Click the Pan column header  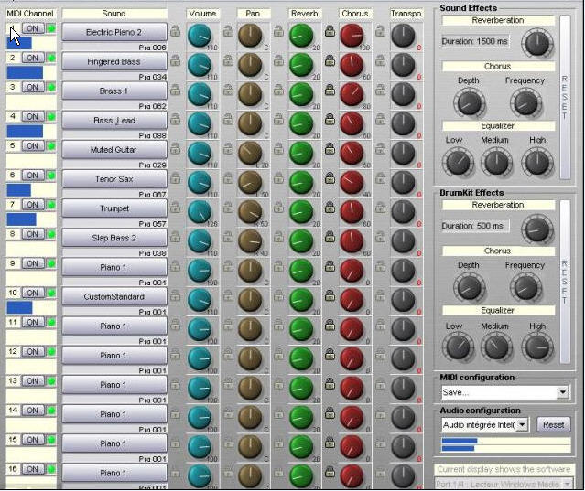click(x=253, y=14)
